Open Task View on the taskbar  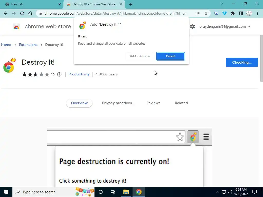tap(113, 192)
